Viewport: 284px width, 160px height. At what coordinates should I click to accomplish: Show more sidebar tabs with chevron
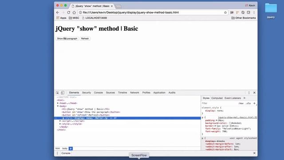[x=245, y=98]
